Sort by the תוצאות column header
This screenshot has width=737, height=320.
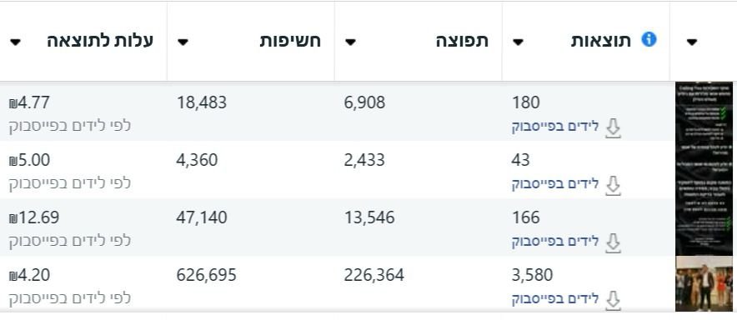[601, 41]
